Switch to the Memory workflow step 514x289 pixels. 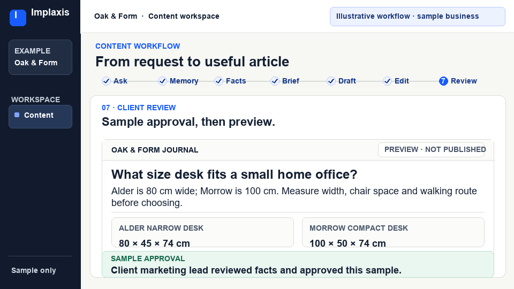[x=178, y=81]
